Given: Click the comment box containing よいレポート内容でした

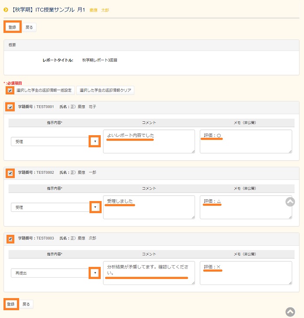Looking at the screenshot, I should [149, 141].
